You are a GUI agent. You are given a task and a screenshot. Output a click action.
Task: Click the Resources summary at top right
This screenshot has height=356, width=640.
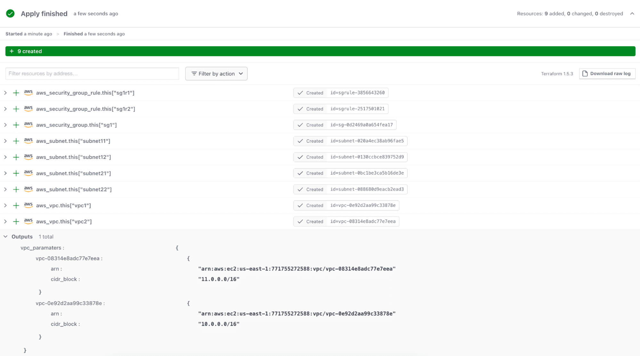coord(570,13)
